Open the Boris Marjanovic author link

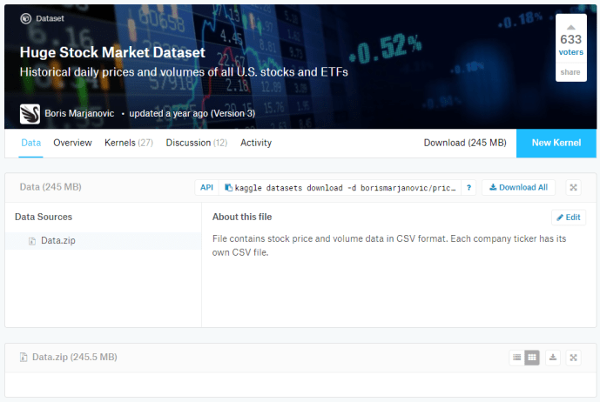point(79,113)
